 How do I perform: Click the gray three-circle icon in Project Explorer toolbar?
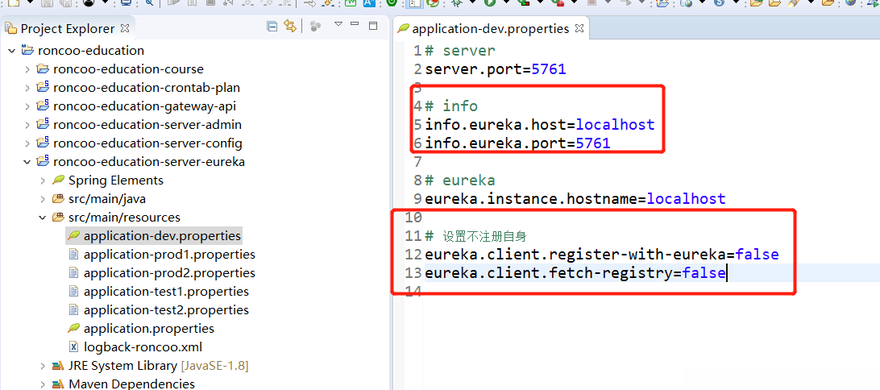315,27
